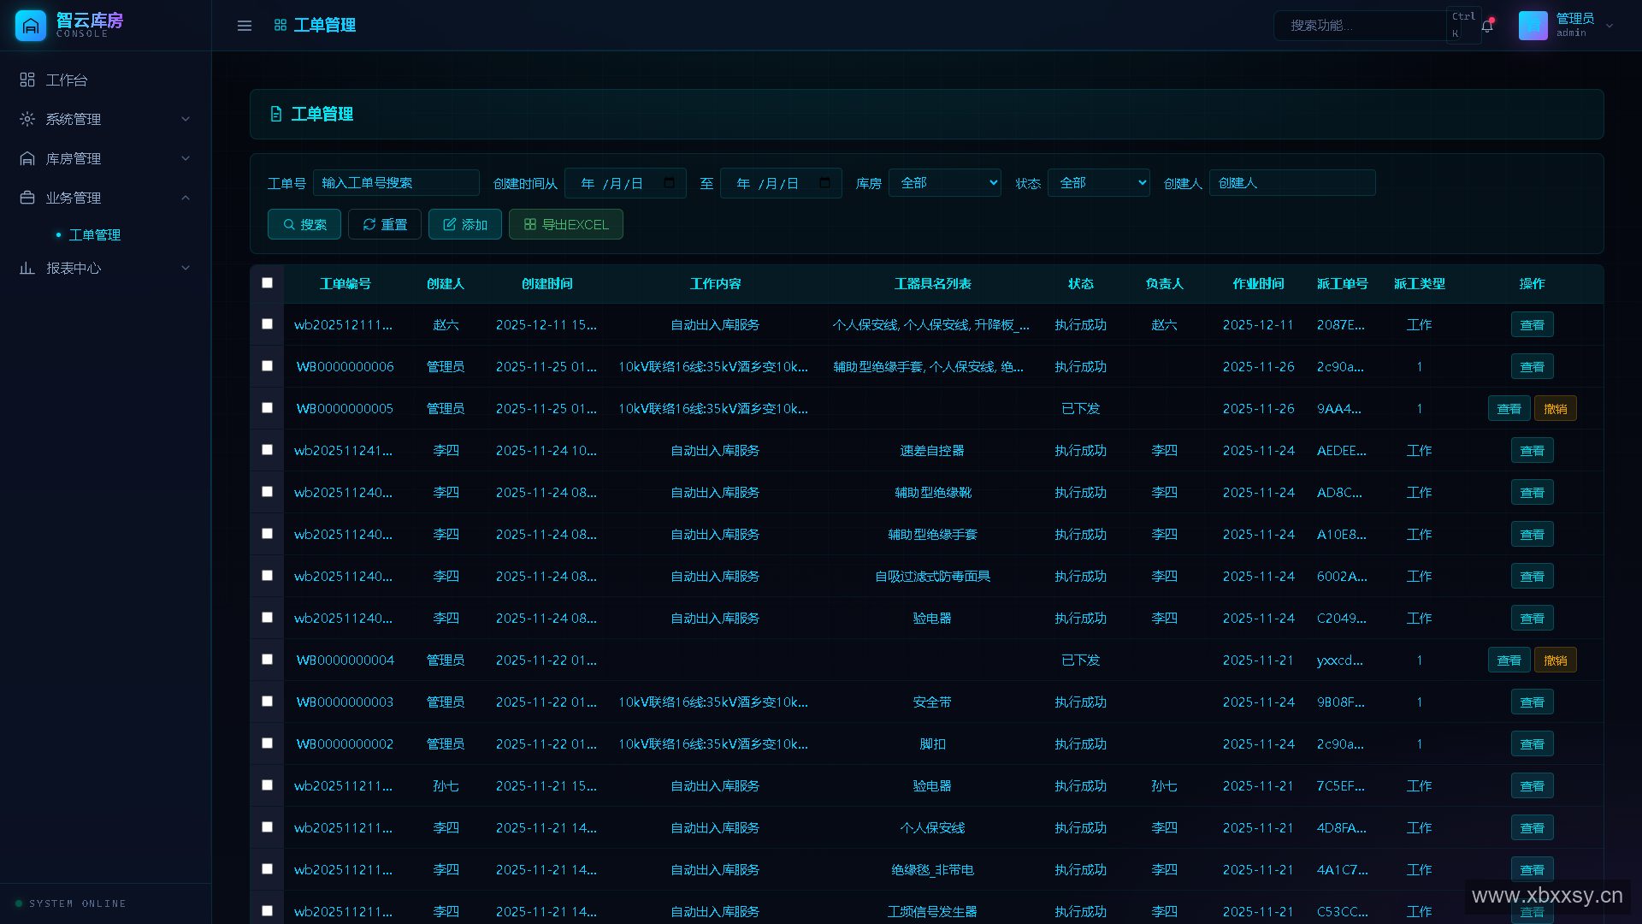Click the 搜索 search button
The width and height of the screenshot is (1642, 924).
(x=304, y=224)
